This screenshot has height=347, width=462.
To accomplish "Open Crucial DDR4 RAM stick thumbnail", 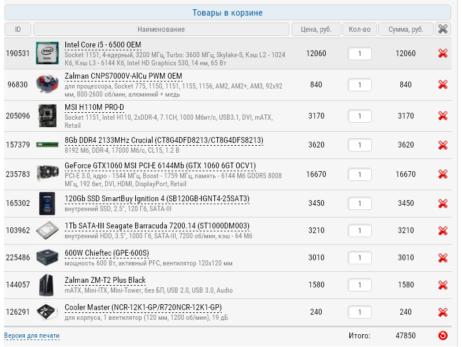I will pyautogui.click(x=47, y=145).
